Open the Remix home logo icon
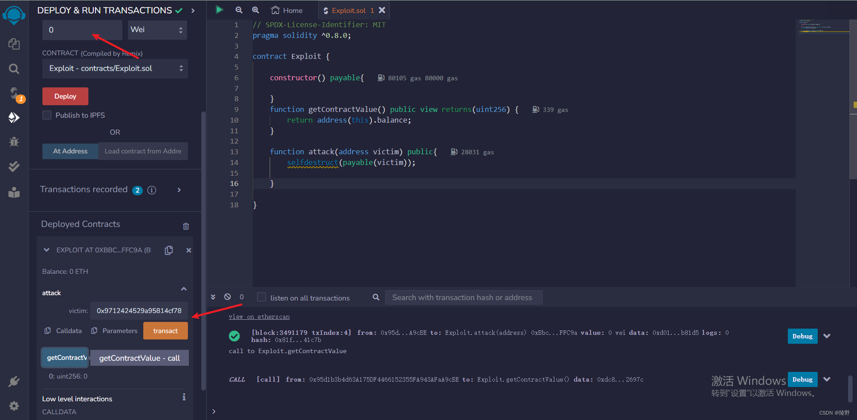Viewport: 857px width, 420px height. coord(14,15)
